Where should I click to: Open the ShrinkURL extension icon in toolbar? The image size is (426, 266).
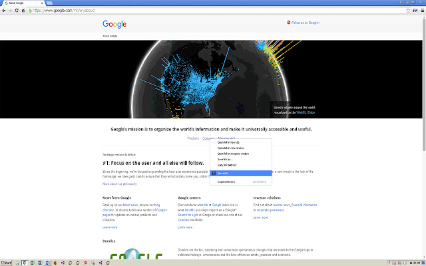[415, 11]
